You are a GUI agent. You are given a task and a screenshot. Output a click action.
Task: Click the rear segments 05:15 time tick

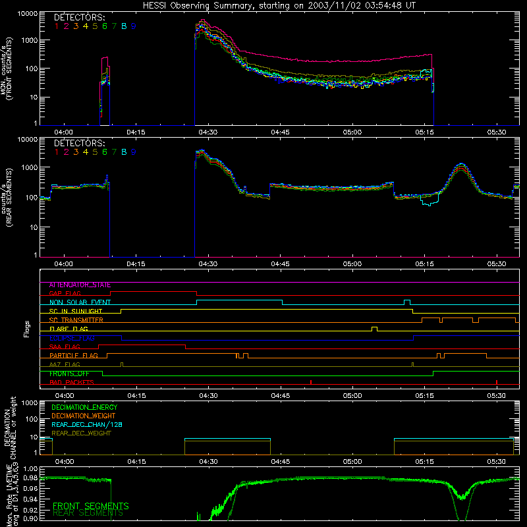(424, 264)
